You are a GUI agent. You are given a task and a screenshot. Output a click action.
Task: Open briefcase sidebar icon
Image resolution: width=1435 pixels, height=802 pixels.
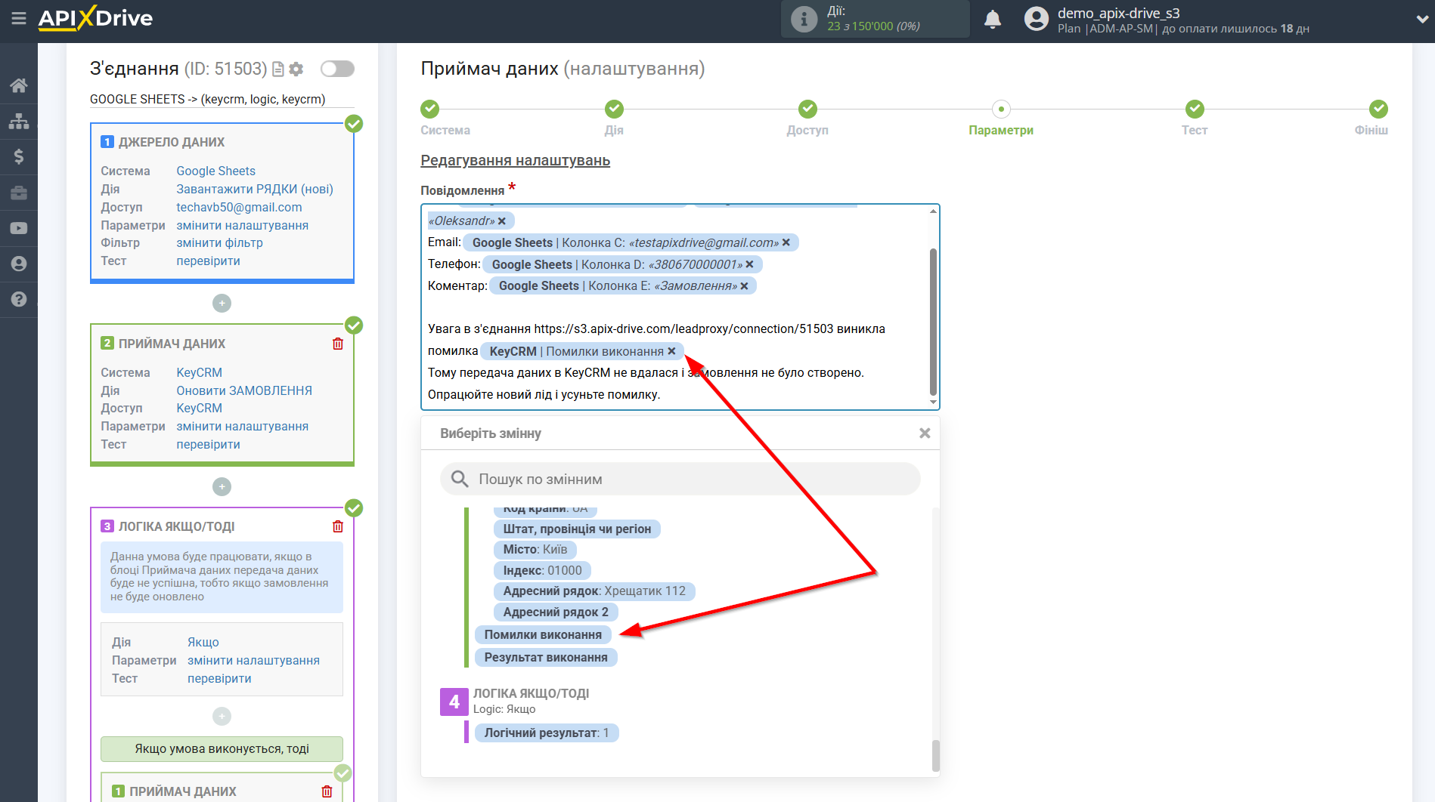tap(19, 193)
